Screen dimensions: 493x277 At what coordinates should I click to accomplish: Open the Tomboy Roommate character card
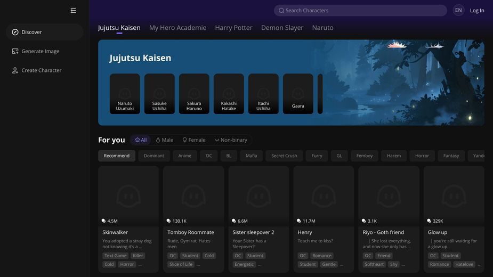tap(193, 219)
